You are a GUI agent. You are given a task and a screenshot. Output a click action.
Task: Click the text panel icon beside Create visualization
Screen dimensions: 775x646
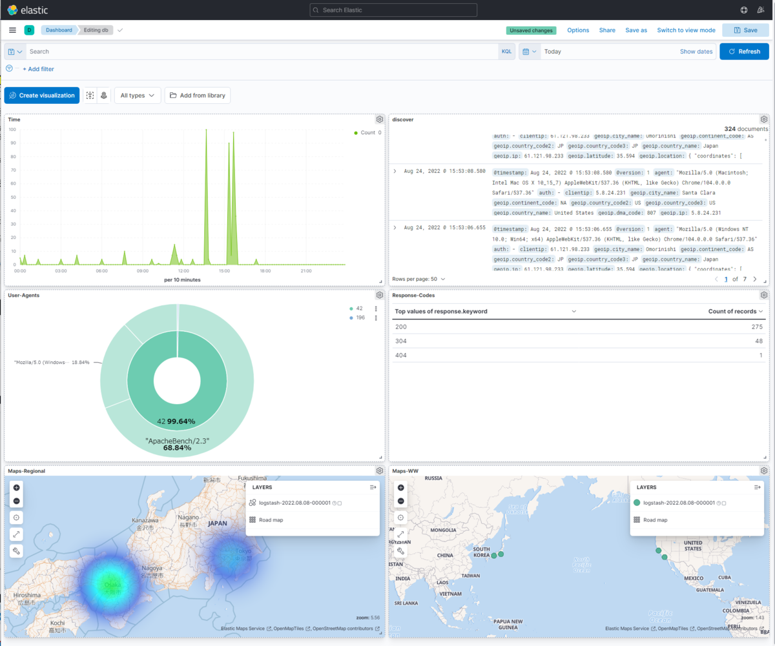[90, 96]
